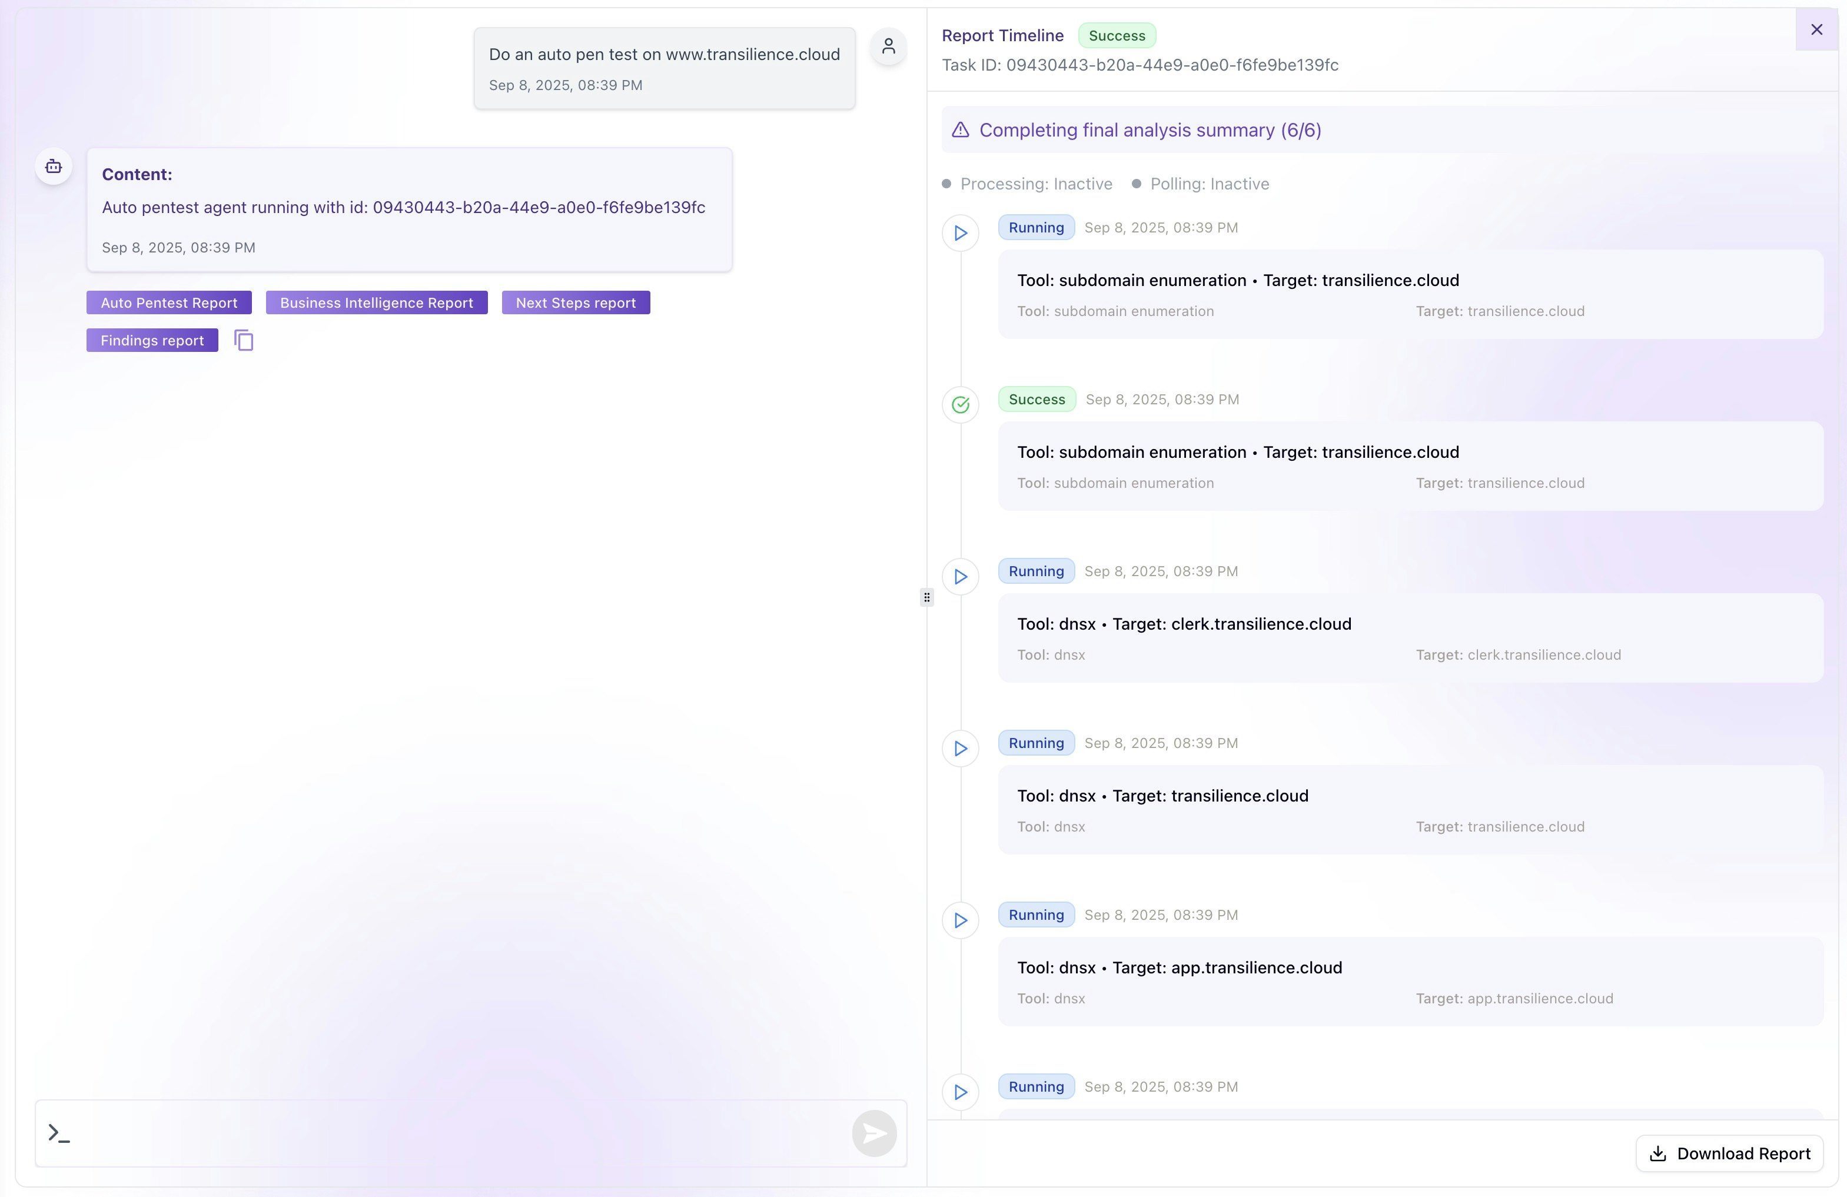This screenshot has height=1197, width=1847.
Task: Open the Next Steps report
Action: 576,302
